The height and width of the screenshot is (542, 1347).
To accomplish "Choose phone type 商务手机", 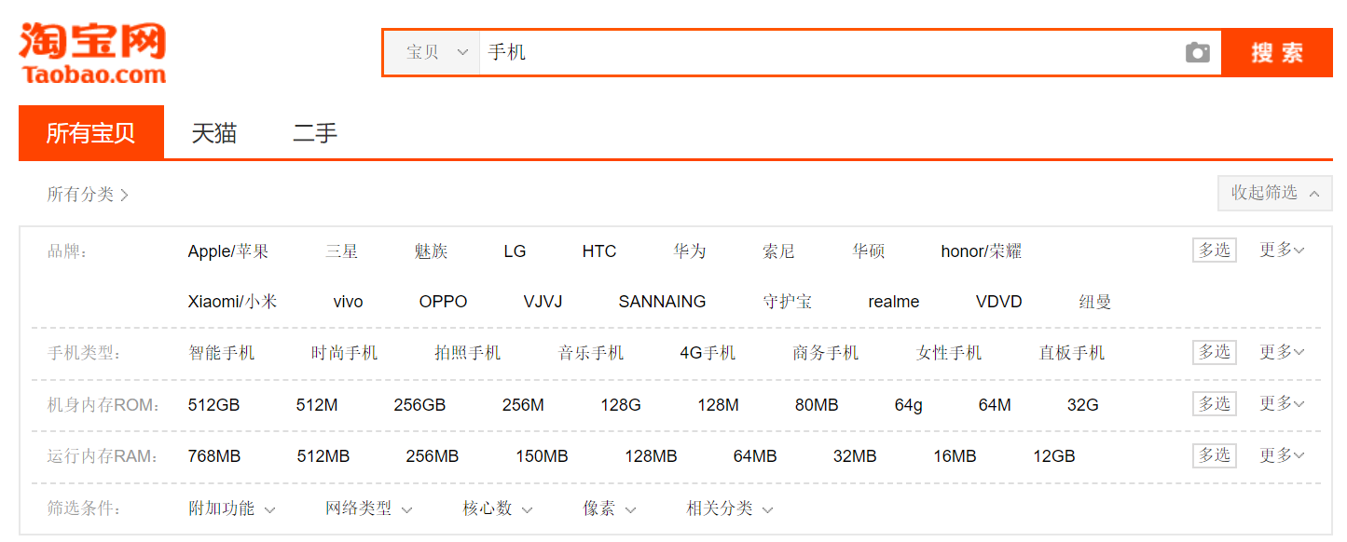I will coord(825,353).
